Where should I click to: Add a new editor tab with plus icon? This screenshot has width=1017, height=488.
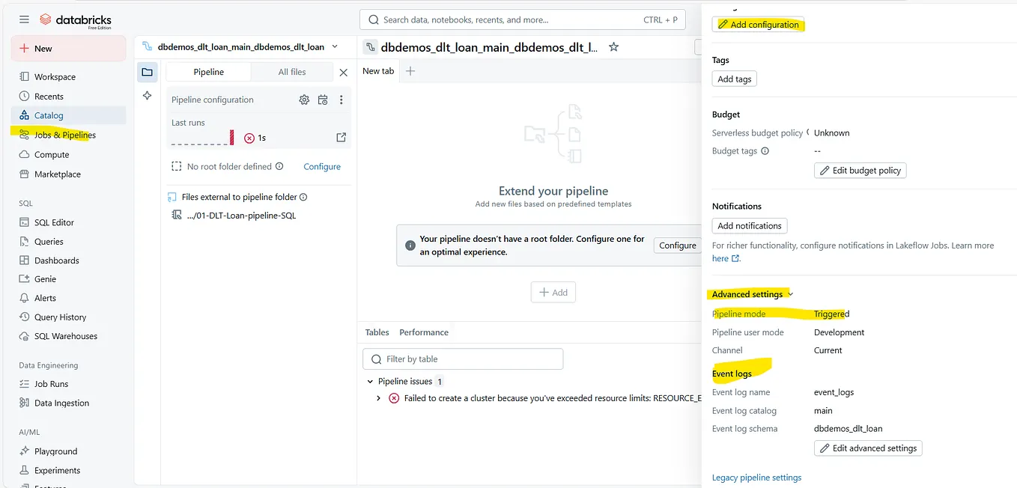coord(410,71)
